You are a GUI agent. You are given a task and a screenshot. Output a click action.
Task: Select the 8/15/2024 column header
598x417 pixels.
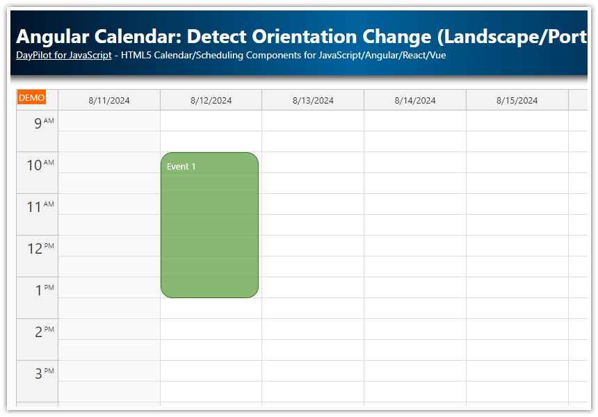click(517, 99)
